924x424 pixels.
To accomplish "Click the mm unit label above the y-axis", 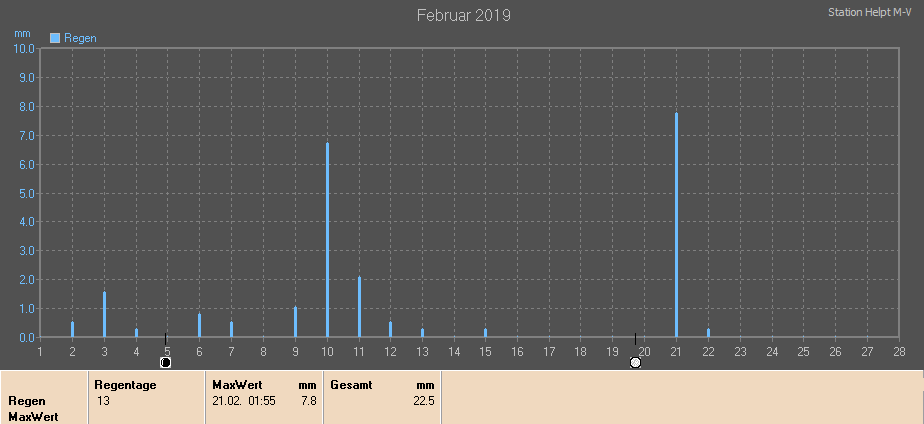I will tap(22, 34).
